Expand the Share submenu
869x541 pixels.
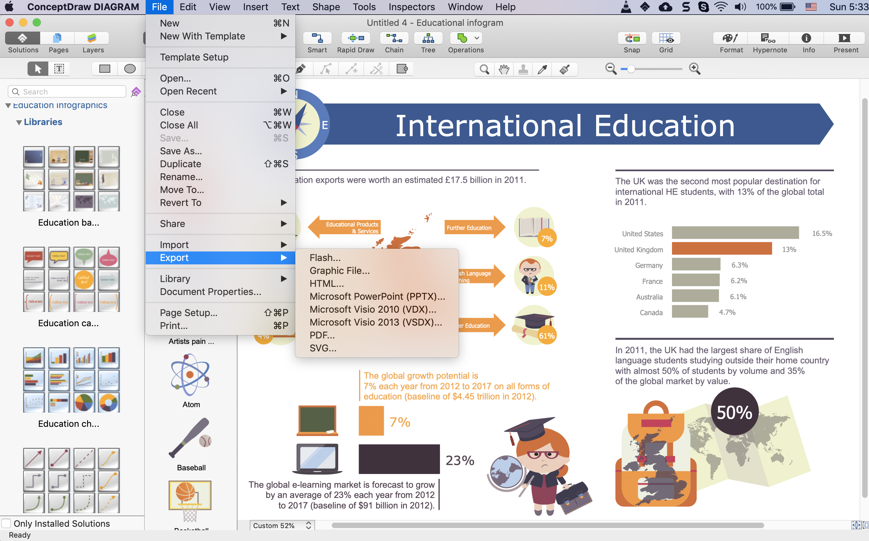tap(220, 224)
